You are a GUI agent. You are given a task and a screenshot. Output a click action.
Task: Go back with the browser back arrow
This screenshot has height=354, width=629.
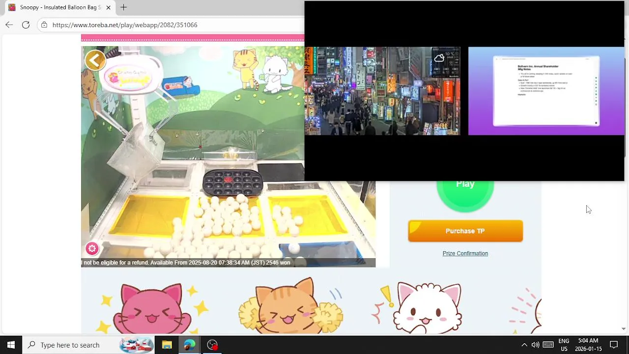pos(9,25)
